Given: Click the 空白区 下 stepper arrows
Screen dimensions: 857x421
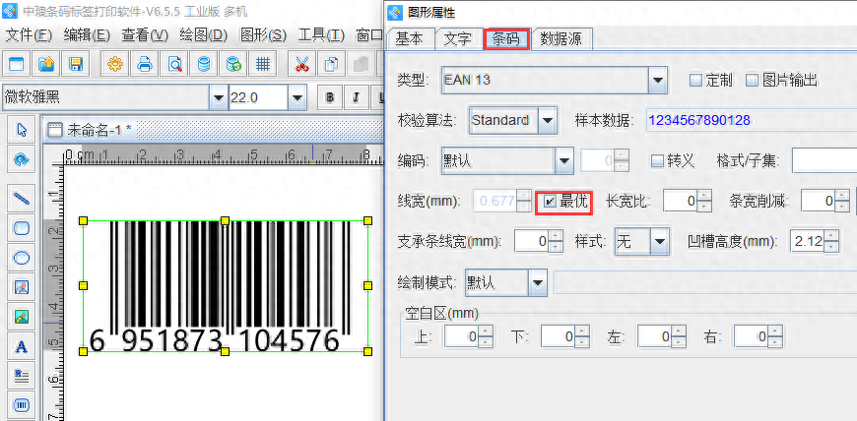Looking at the screenshot, I should tap(582, 336).
